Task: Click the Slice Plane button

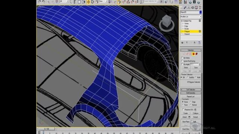Action: pos(186,122)
